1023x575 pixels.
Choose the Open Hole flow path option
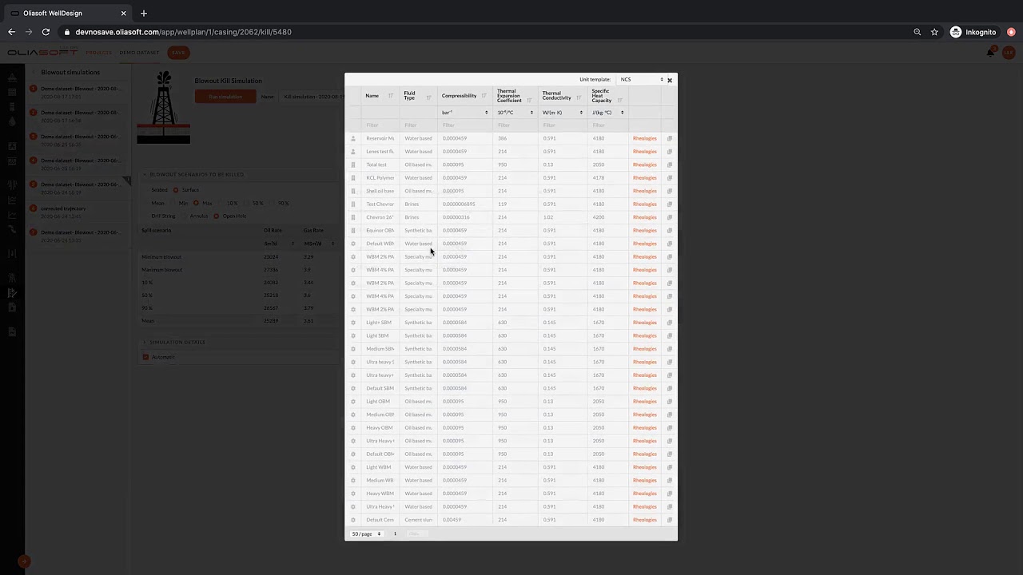(217, 216)
